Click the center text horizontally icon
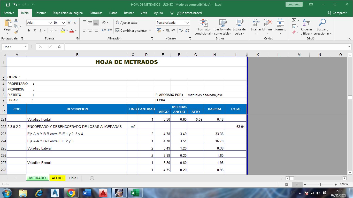 [x=90, y=30]
